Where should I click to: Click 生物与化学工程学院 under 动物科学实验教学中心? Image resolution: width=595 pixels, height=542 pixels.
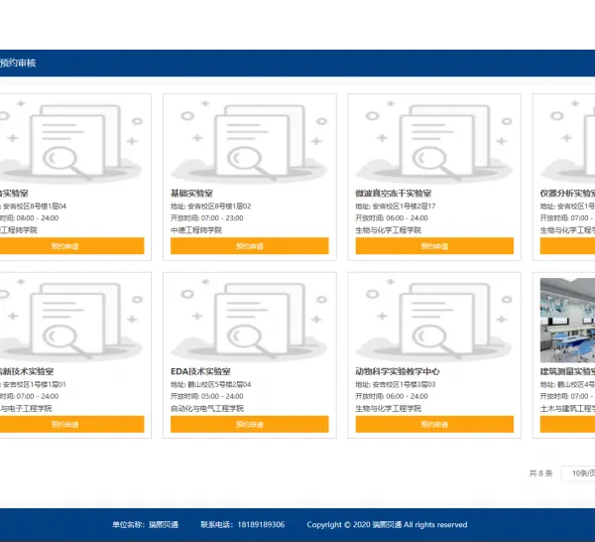tap(388, 408)
